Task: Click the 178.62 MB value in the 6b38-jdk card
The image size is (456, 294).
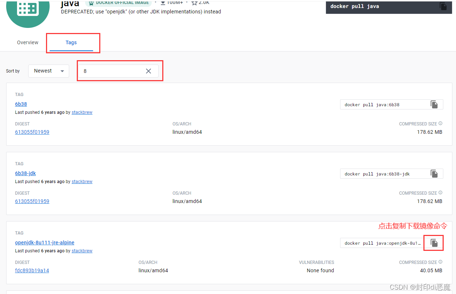Action: tap(430, 201)
